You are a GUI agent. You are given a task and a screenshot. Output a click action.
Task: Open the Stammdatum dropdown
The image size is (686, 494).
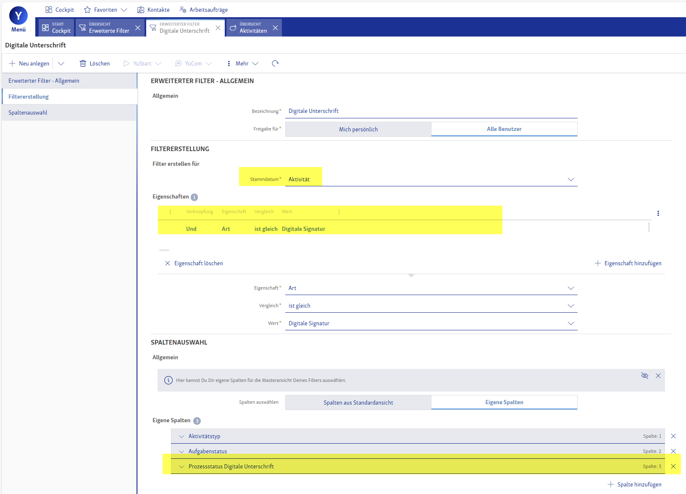(570, 179)
